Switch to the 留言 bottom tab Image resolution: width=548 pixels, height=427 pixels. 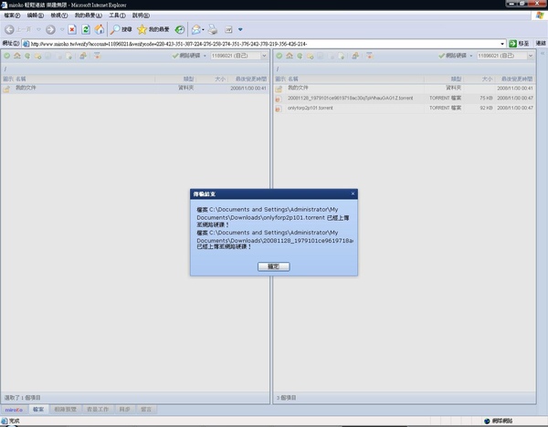146,410
